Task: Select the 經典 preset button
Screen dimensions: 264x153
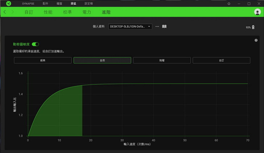Action: (43, 60)
